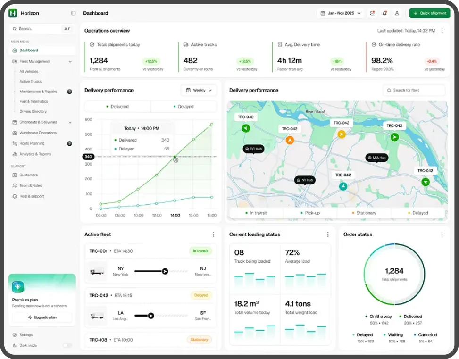The image size is (459, 359).
Task: Collapse the Fleet Management section chevron
Action: point(70,61)
